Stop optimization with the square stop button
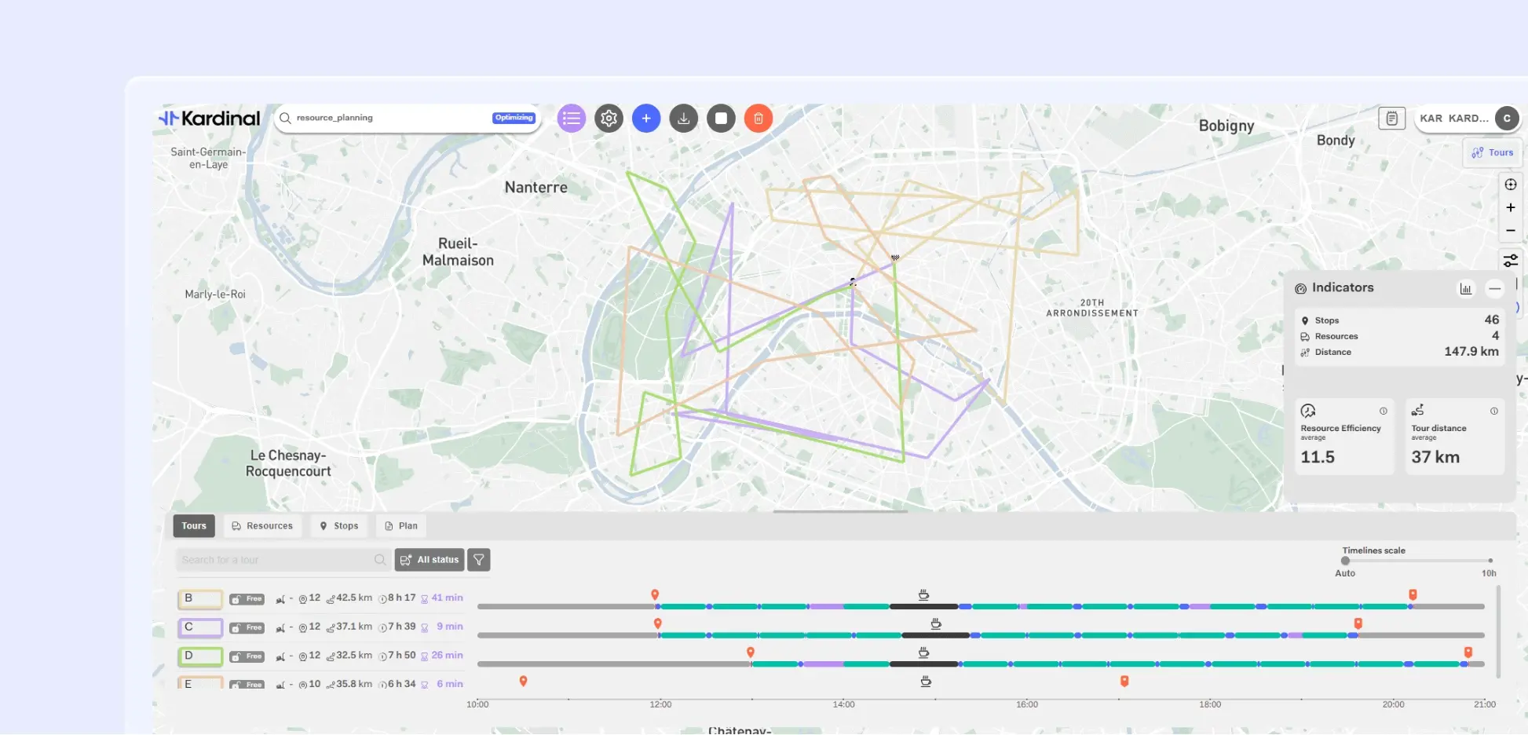Image resolution: width=1528 pixels, height=735 pixels. click(x=721, y=119)
